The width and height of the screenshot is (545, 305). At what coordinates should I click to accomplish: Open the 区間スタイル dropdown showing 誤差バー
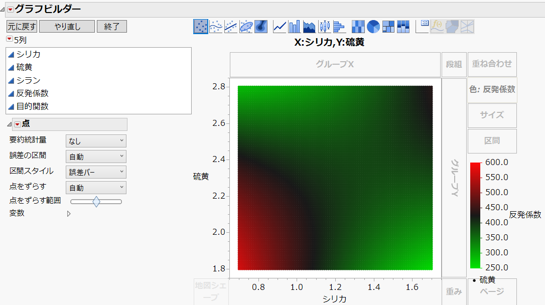[96, 172]
